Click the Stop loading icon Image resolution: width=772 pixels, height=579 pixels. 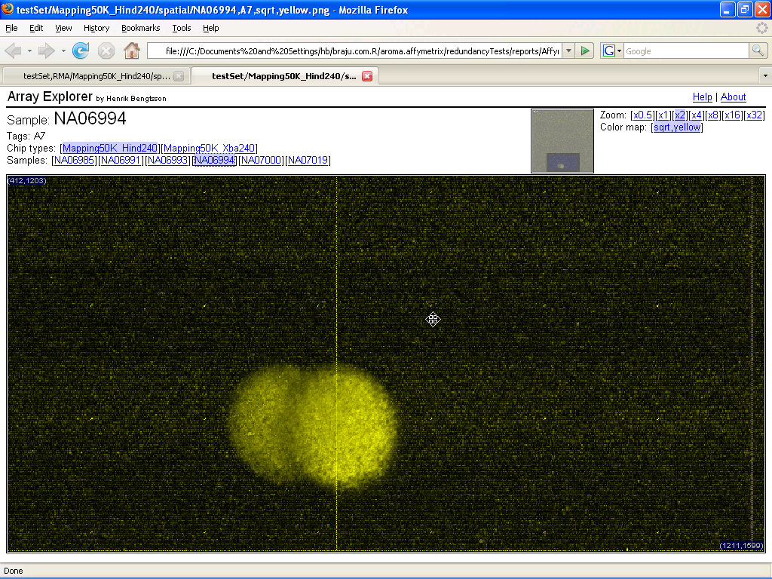coord(106,51)
